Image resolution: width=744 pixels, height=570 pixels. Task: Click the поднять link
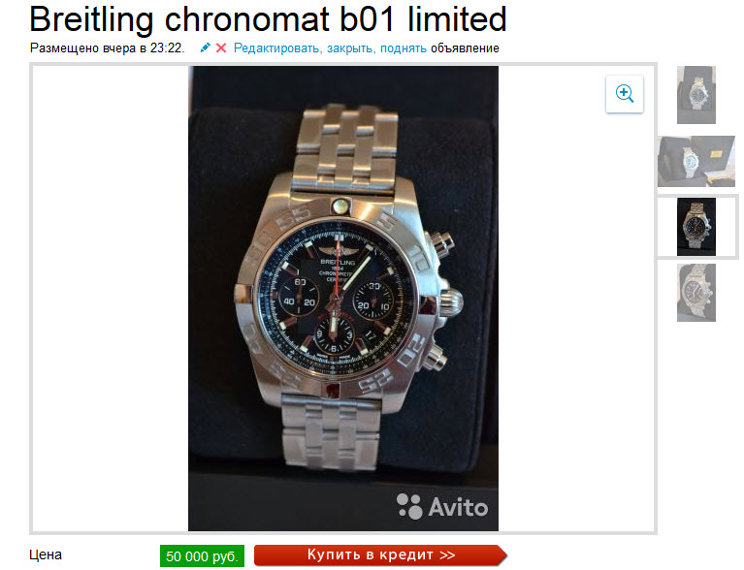[x=404, y=48]
